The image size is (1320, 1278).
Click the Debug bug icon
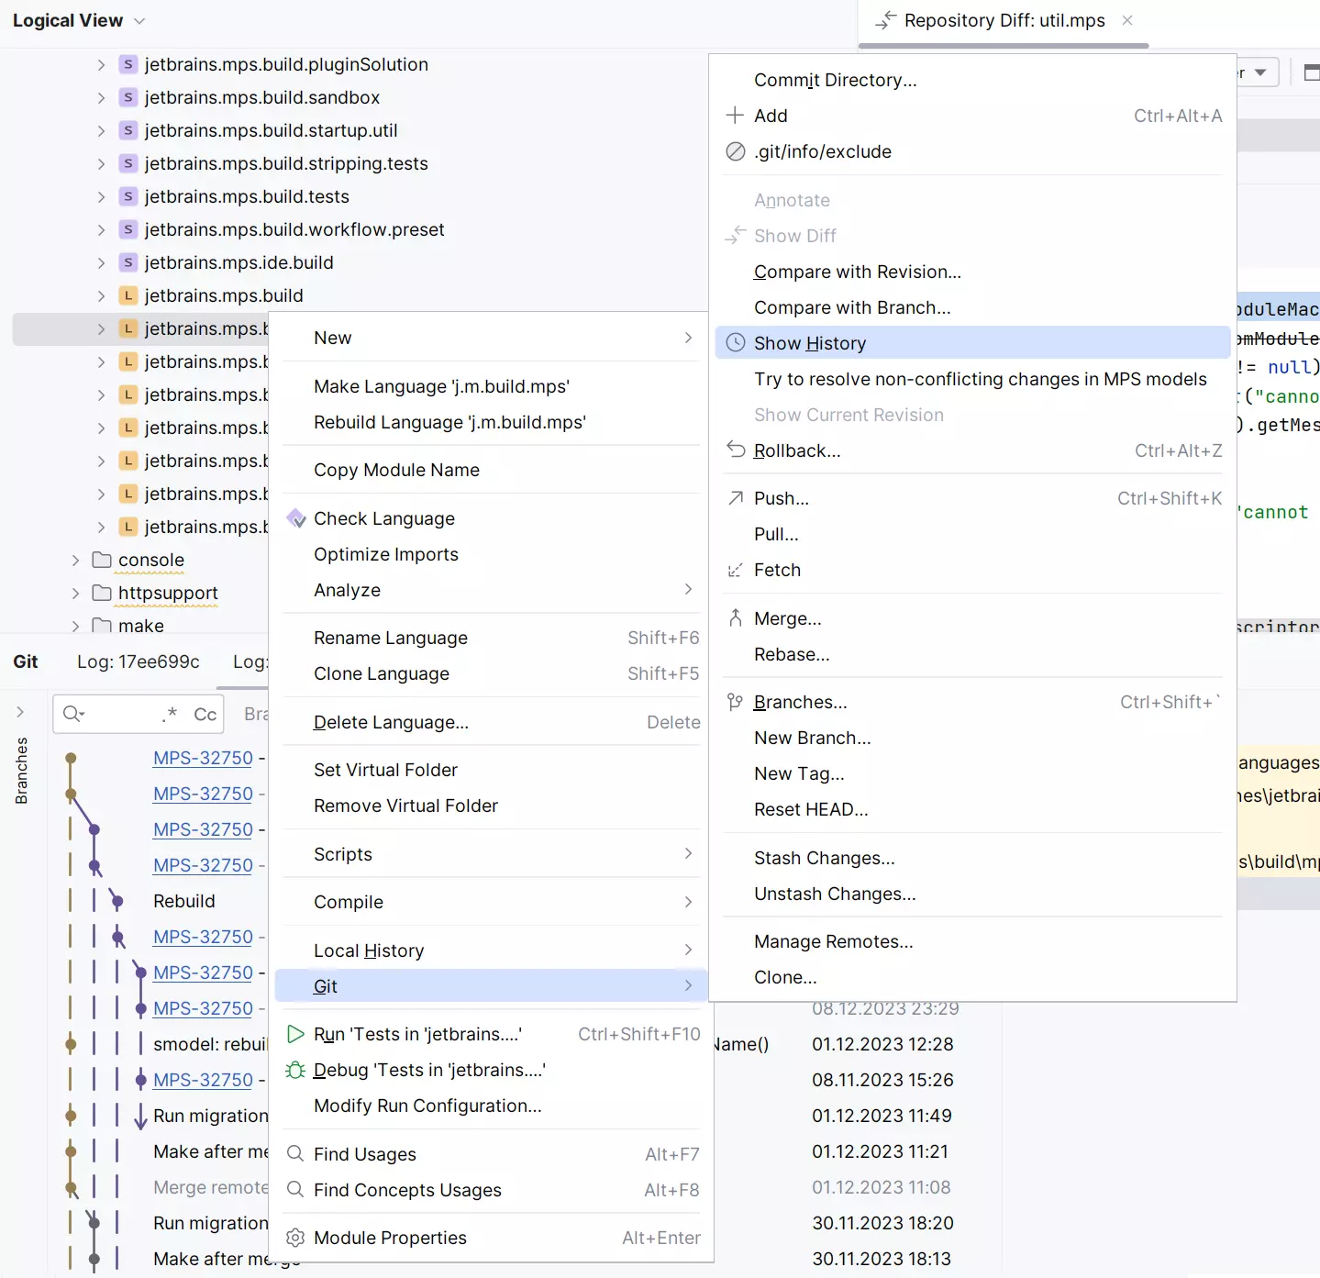click(x=295, y=1070)
